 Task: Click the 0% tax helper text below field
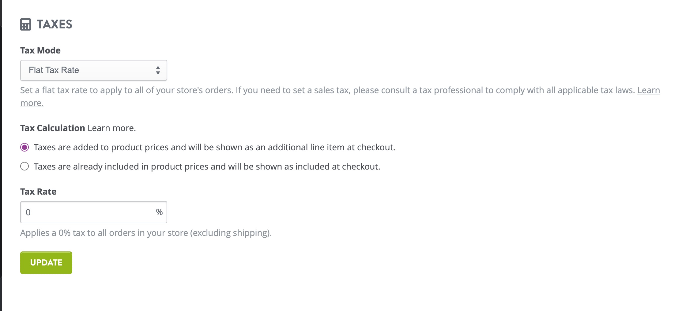146,232
